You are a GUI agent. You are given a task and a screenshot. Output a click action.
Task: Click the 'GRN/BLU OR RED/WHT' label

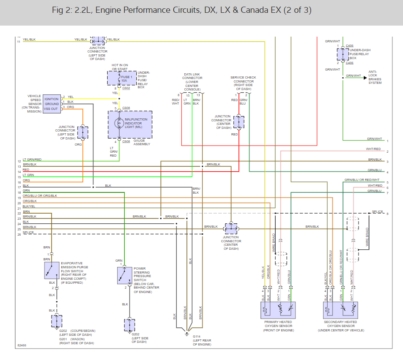tap(362, 180)
